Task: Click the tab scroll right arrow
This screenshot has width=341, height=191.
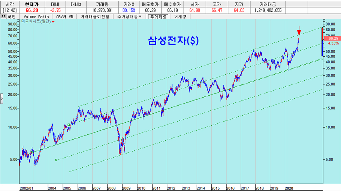Action: 4,16
